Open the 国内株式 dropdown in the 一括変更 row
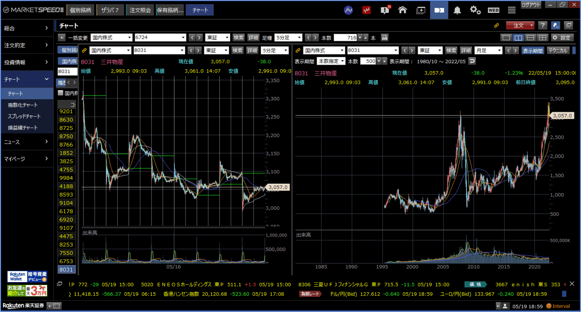 coord(111,38)
